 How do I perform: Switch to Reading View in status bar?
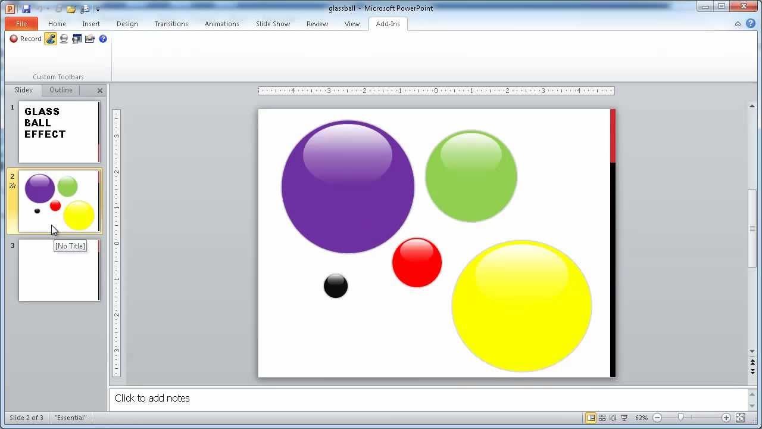(x=613, y=418)
